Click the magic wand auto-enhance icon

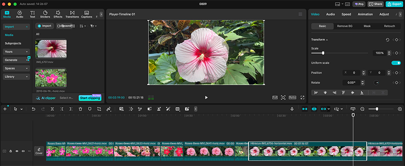168,109
